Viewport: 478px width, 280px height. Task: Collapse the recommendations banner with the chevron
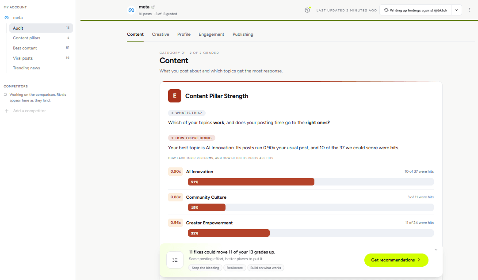click(x=436, y=250)
